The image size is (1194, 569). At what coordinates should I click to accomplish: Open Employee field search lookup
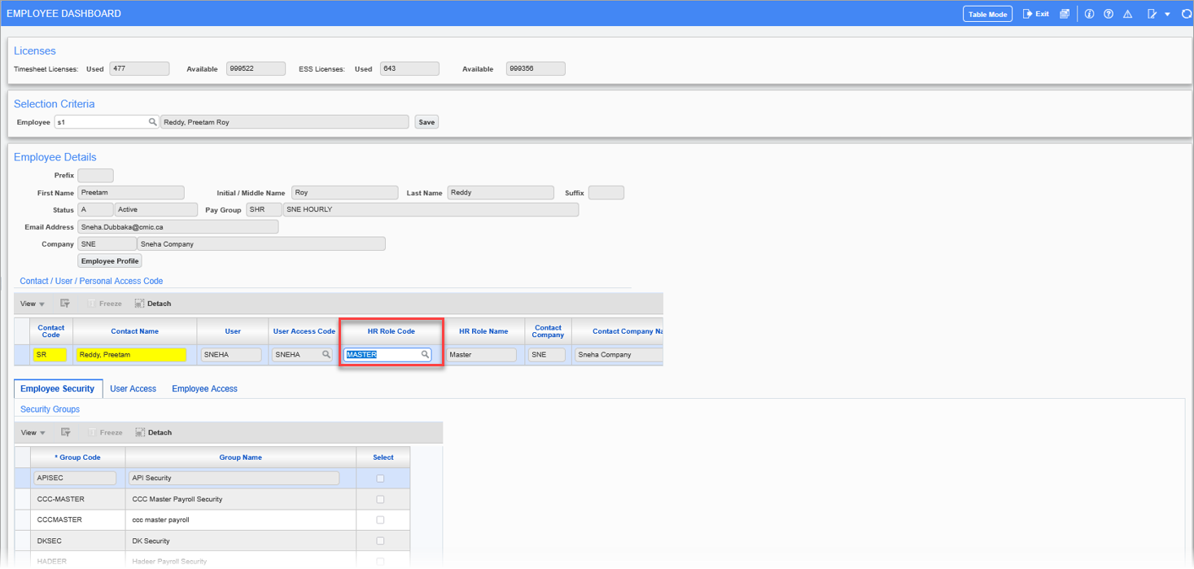[152, 122]
